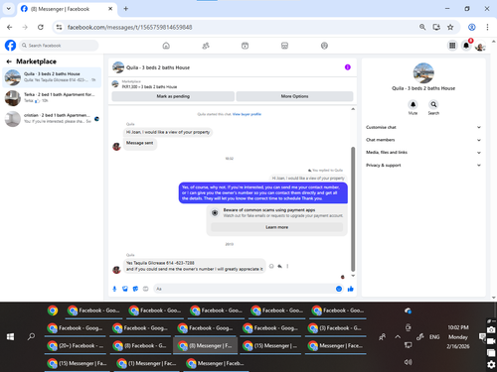Expand the Chat members section

tap(423, 140)
